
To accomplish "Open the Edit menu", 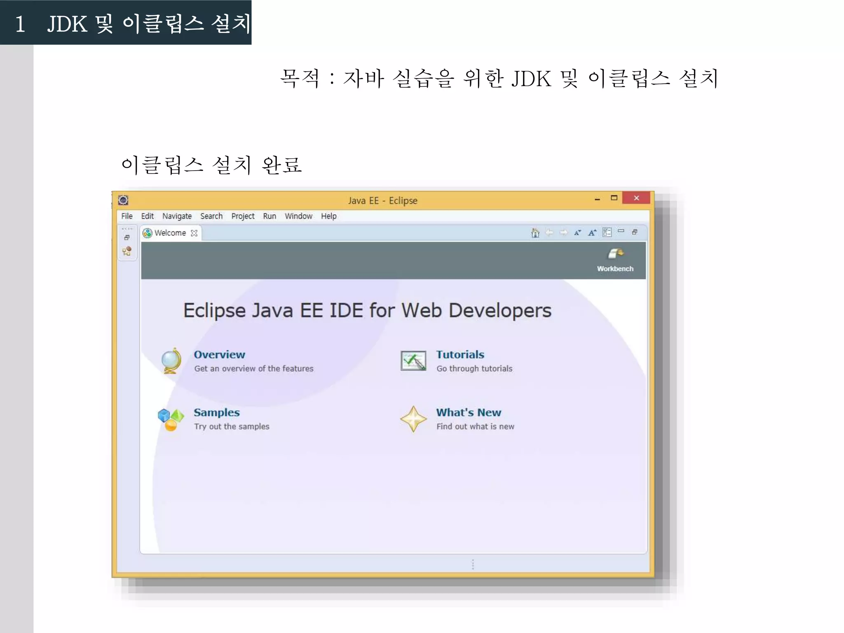I will [x=147, y=216].
